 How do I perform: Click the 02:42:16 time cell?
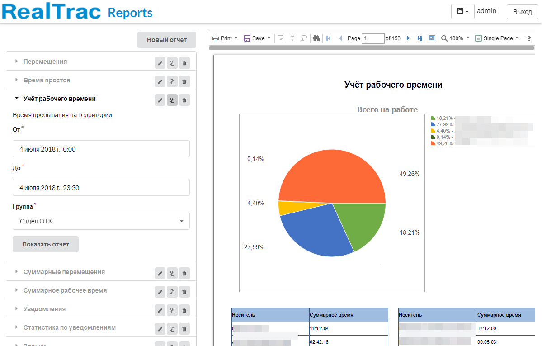[x=349, y=341]
